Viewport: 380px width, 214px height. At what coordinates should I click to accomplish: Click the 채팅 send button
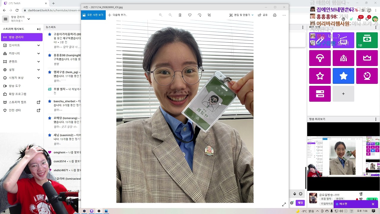(300, 203)
